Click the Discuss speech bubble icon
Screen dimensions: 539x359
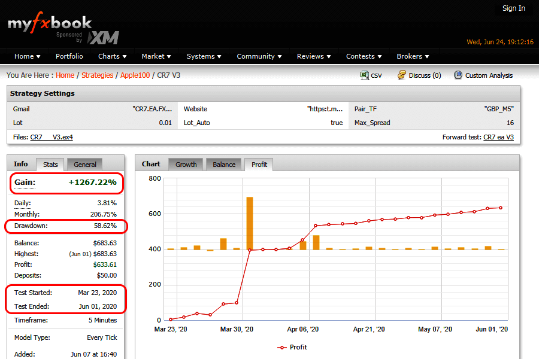tap(402, 75)
